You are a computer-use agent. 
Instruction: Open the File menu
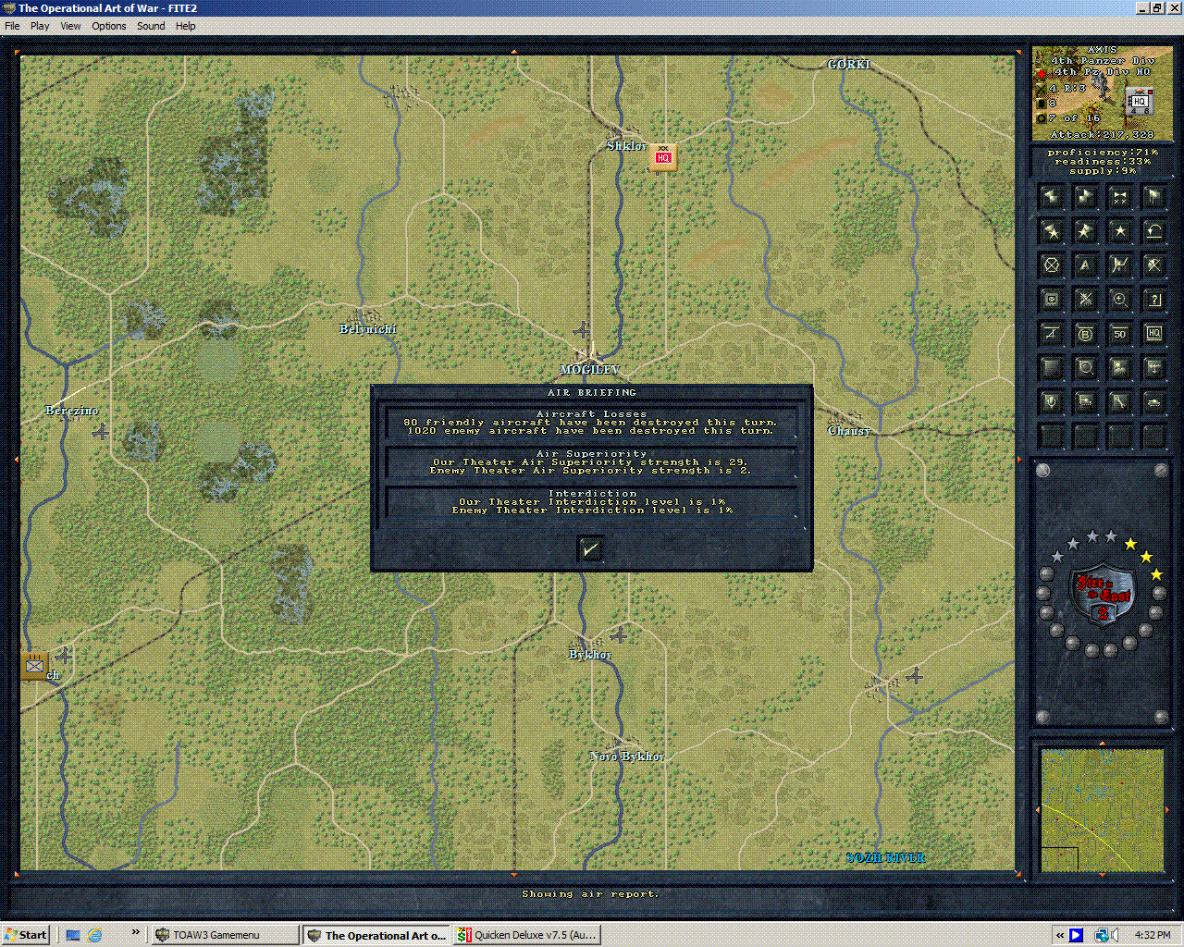(x=12, y=26)
